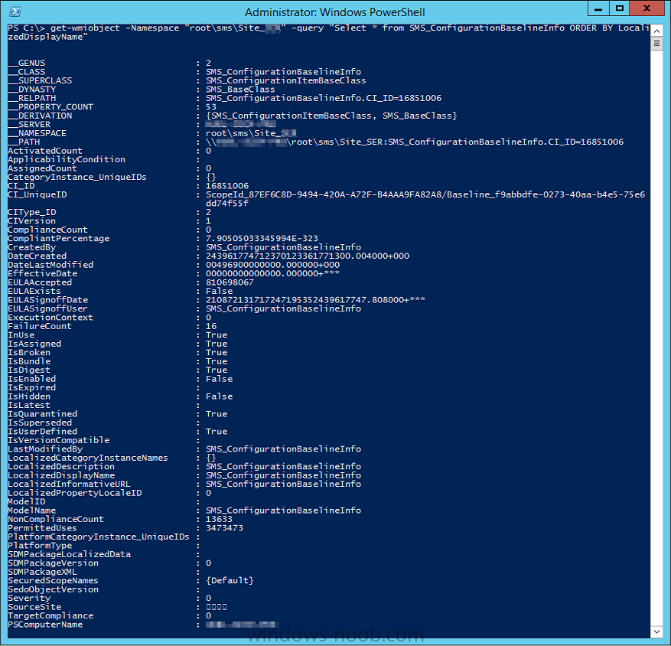
Task: Click the TargetCompliance property name
Action: point(50,616)
